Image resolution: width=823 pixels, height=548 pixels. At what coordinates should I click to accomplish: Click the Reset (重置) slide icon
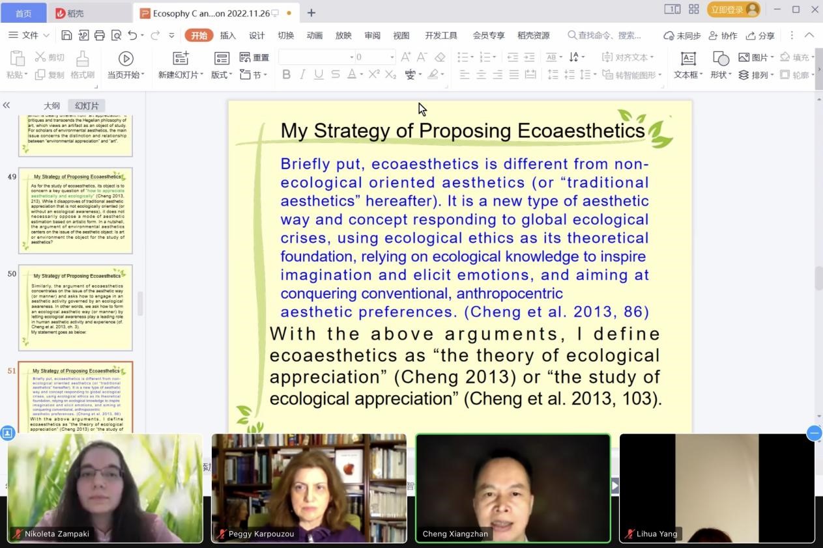point(254,57)
